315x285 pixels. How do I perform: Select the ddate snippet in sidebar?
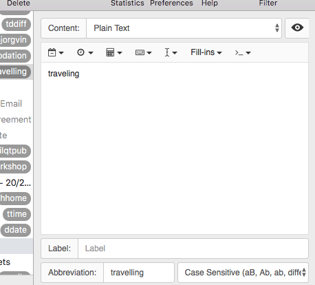tap(16, 230)
